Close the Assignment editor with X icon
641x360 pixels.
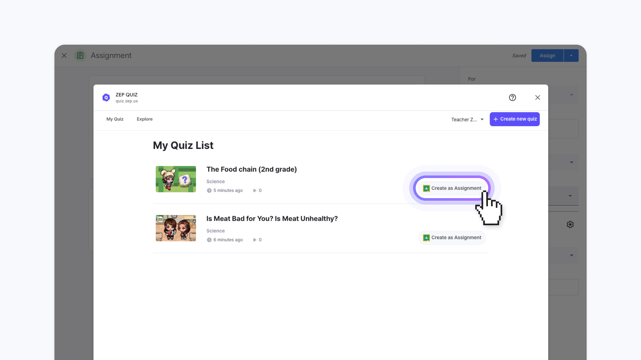tap(64, 55)
